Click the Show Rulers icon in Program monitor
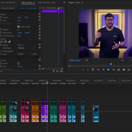This screenshot has width=132, height=132. pos(93,69)
